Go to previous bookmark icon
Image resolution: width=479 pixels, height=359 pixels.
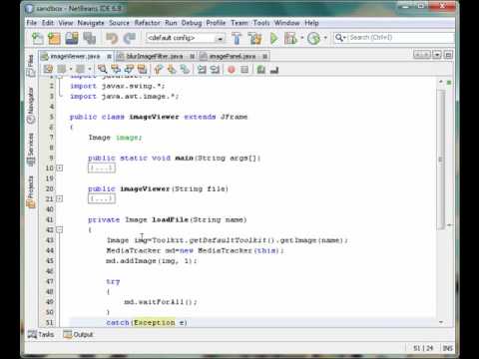pyautogui.click(x=159, y=69)
